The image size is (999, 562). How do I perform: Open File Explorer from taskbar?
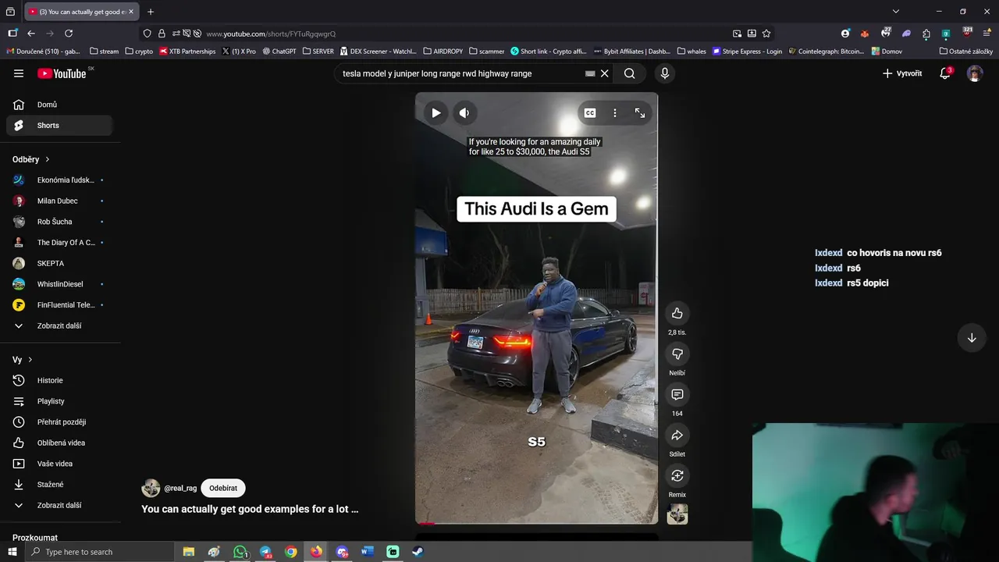click(189, 552)
